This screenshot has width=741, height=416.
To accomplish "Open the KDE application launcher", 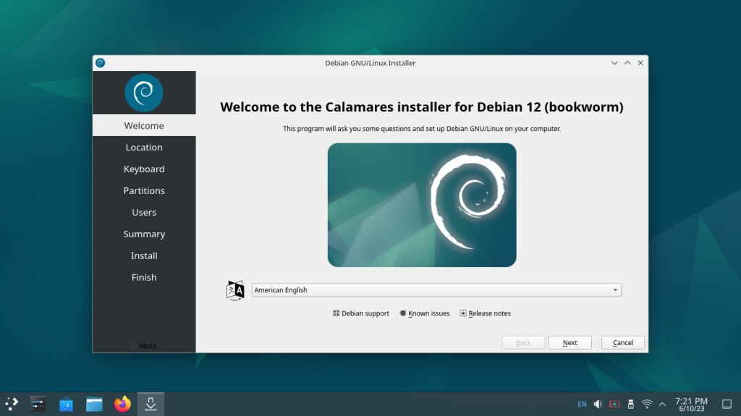I will pos(12,404).
